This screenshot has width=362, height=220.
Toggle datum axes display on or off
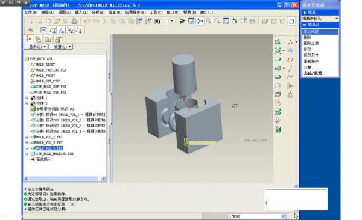(62, 30)
